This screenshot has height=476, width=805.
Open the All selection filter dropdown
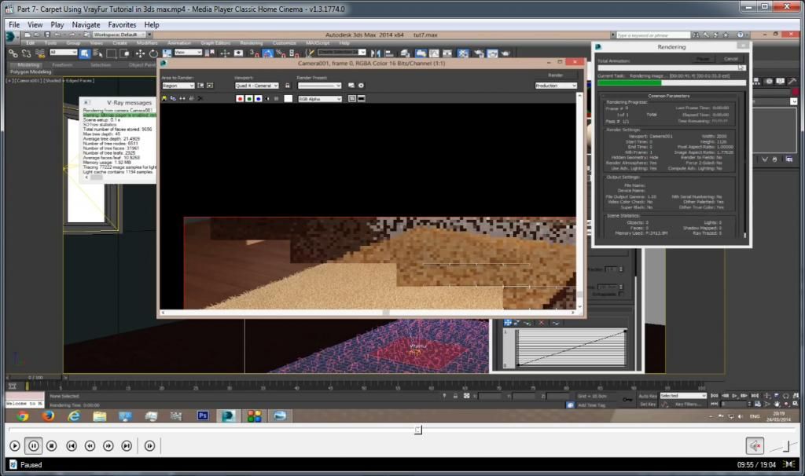pyautogui.click(x=63, y=53)
